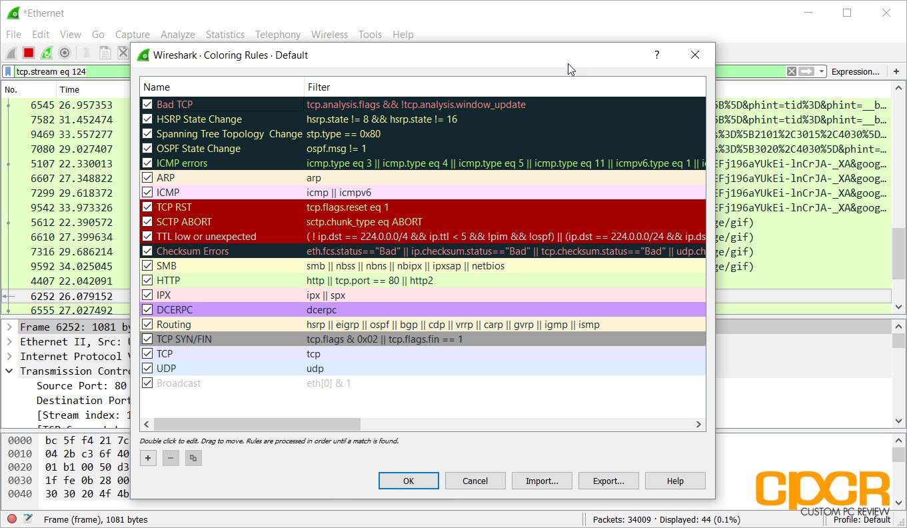907x528 pixels.
Task: Click the dialog help question mark
Action: [x=656, y=55]
